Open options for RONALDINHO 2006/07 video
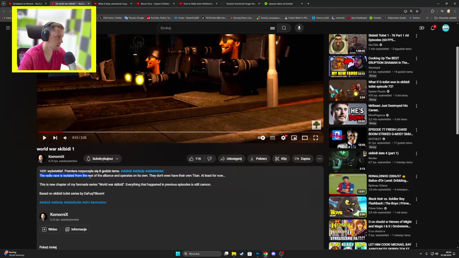Image resolution: width=459 pixels, height=258 pixels. pyautogui.click(x=416, y=177)
